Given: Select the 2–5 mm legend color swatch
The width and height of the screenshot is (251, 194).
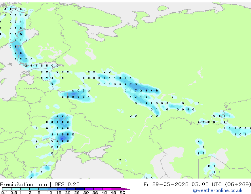Looking at the screenshot, I should [x=34, y=189].
